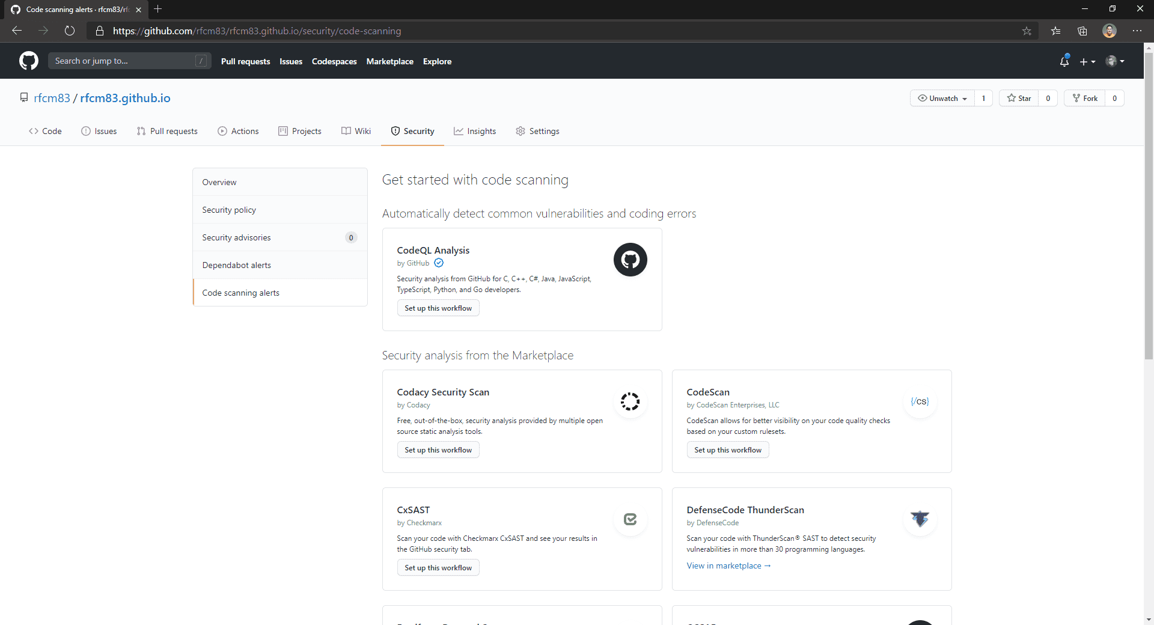Click Pull requests in top navigation
This screenshot has width=1154, height=625.
245,61
